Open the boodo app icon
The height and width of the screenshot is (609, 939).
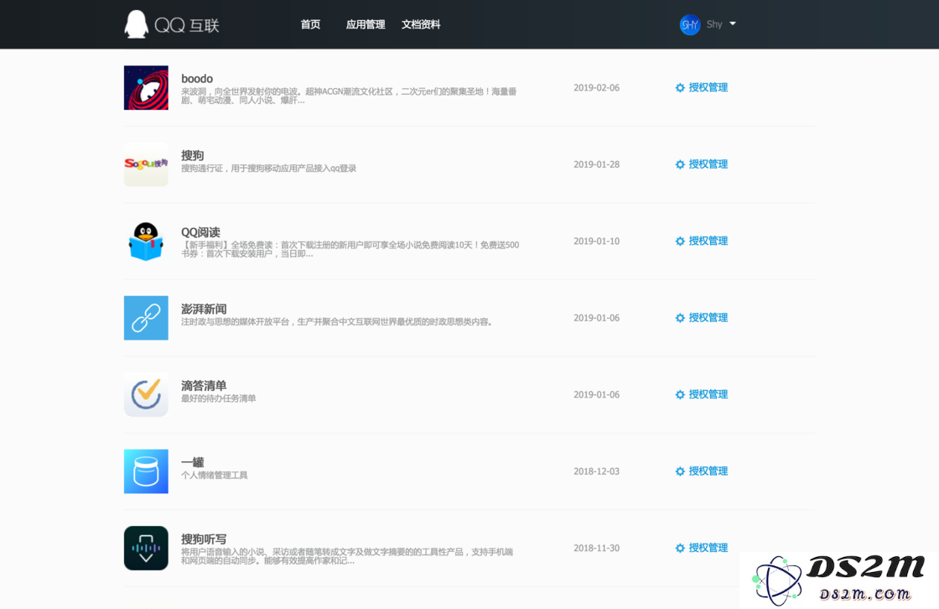click(146, 87)
